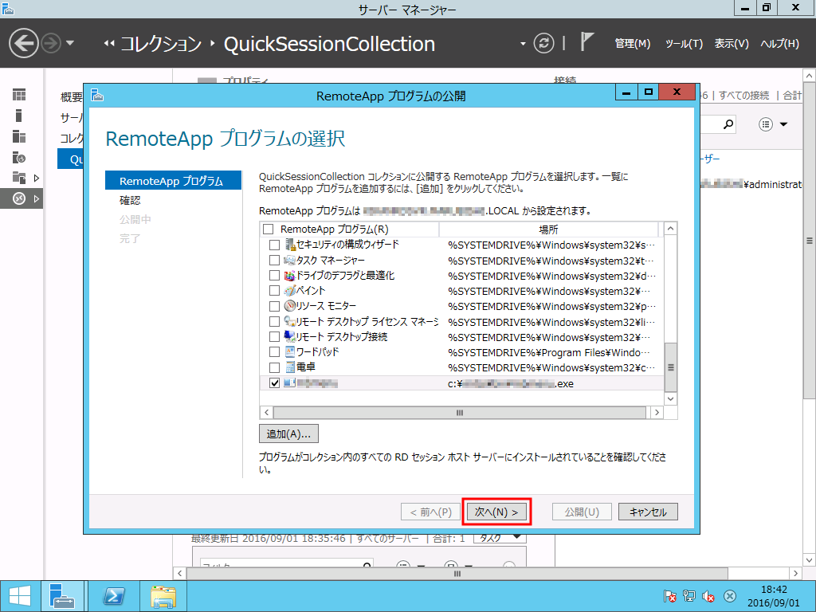Click the search magnifier icon in Server Manager connections

click(728, 124)
